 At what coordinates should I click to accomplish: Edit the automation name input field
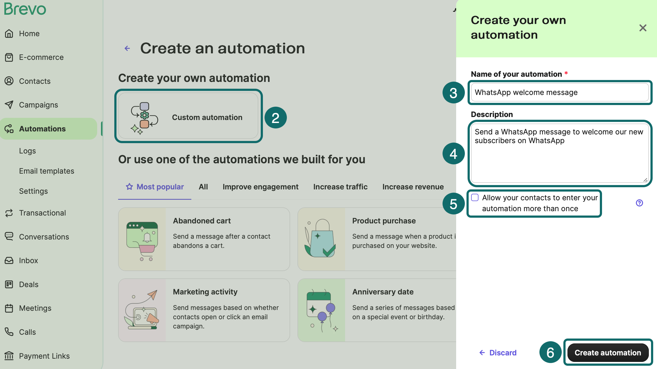coord(560,92)
